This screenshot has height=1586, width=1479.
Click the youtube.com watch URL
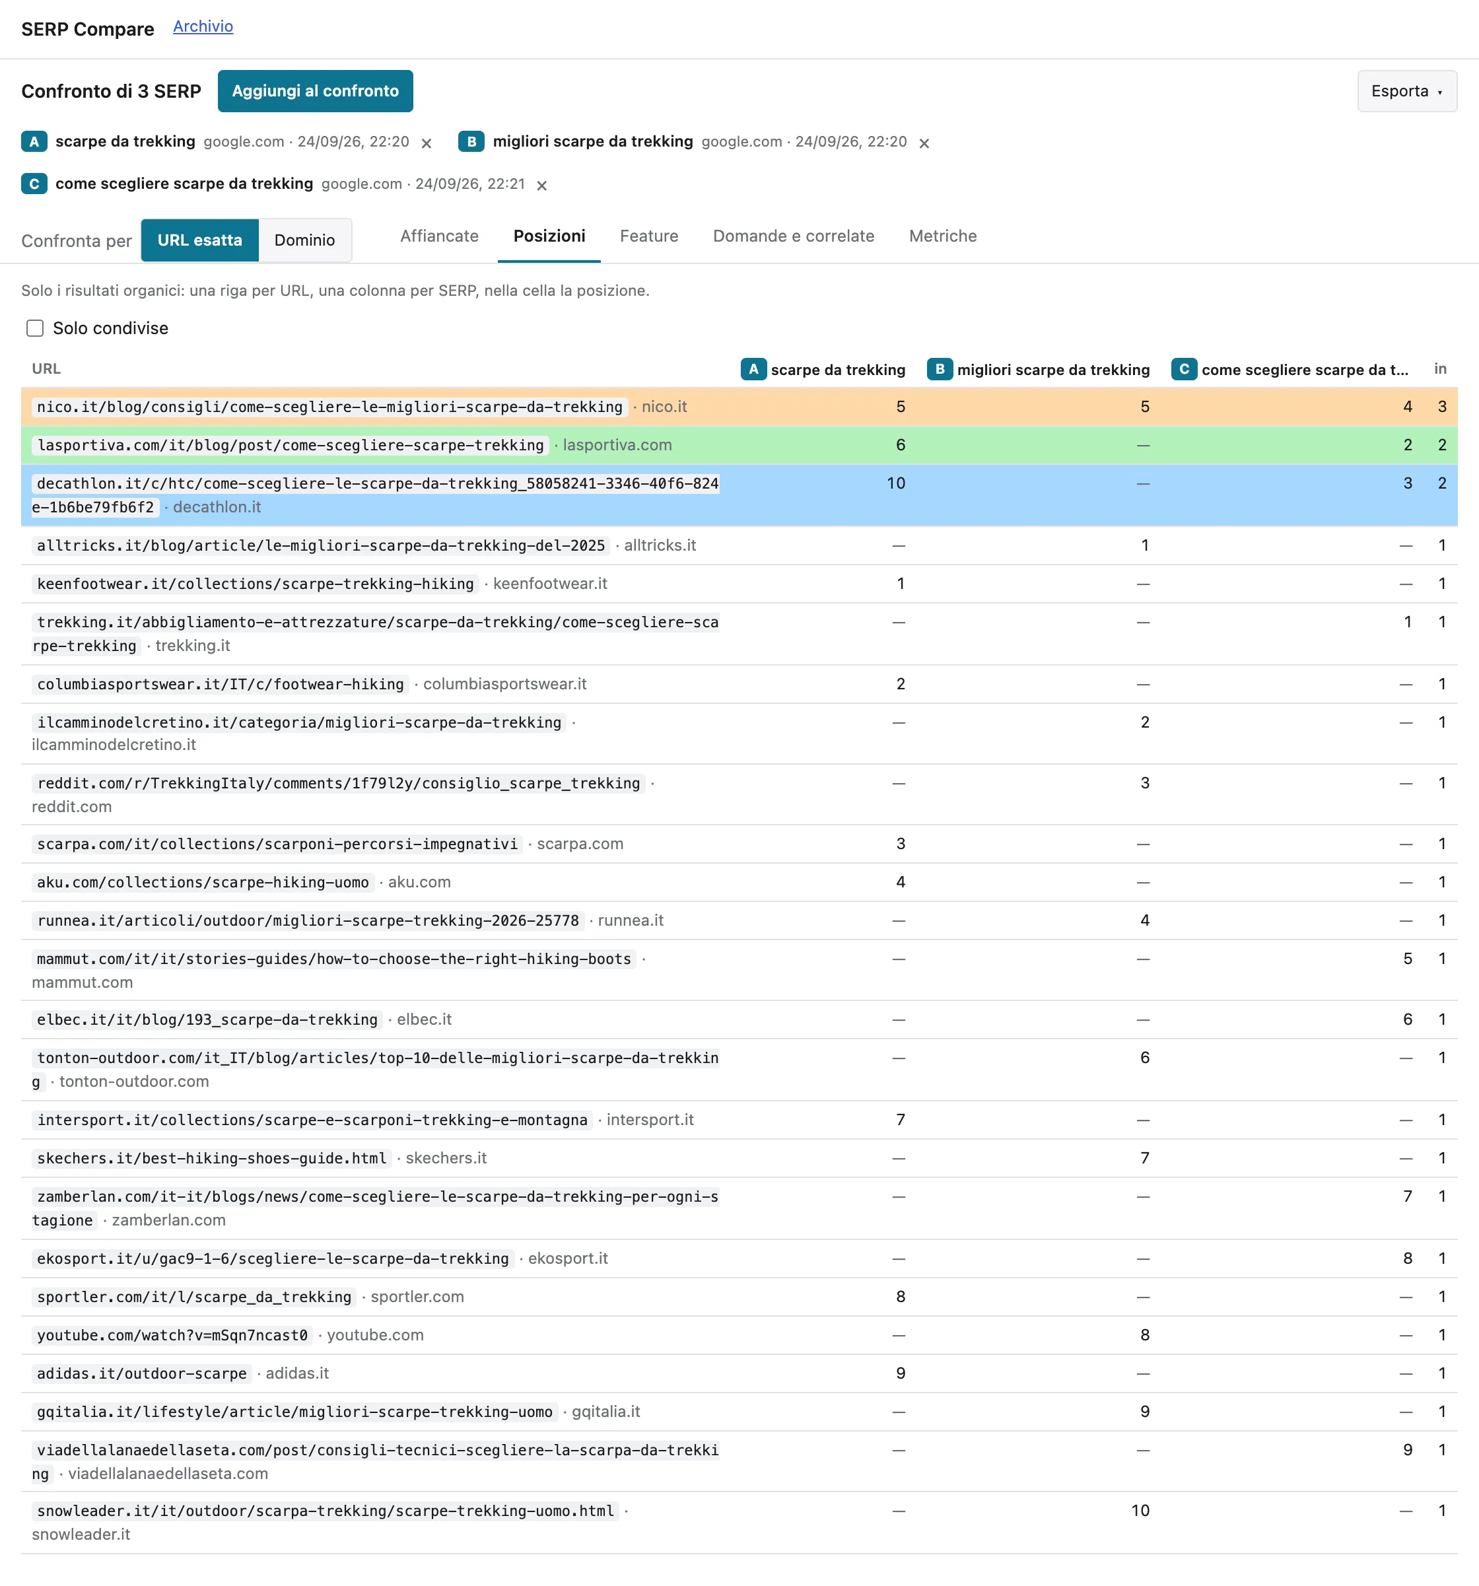pos(172,1336)
